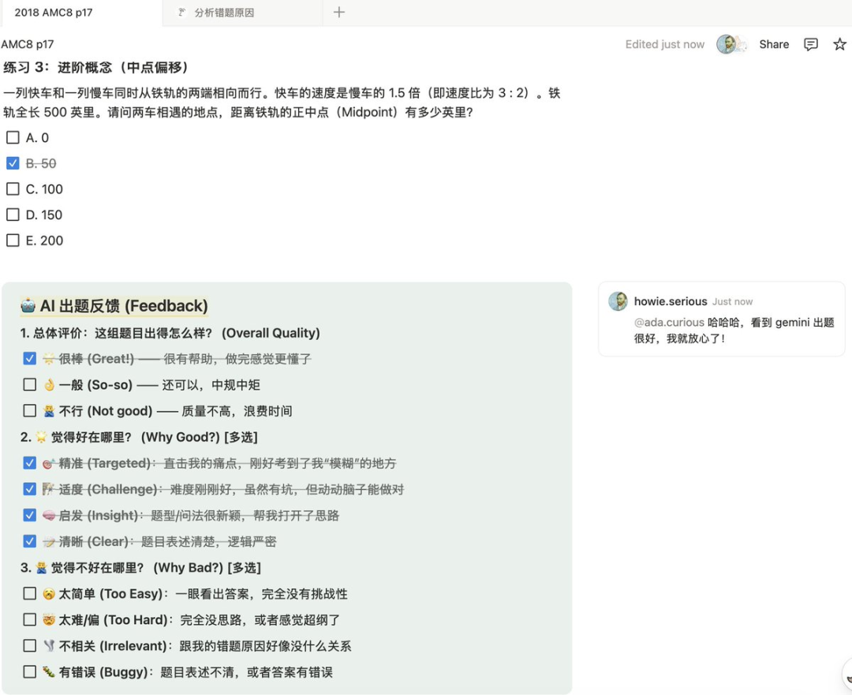This screenshot has width=852, height=695.
Task: Uncheck option B. 50
Action: (x=13, y=163)
